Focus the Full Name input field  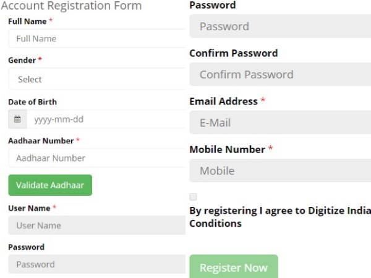click(96, 38)
